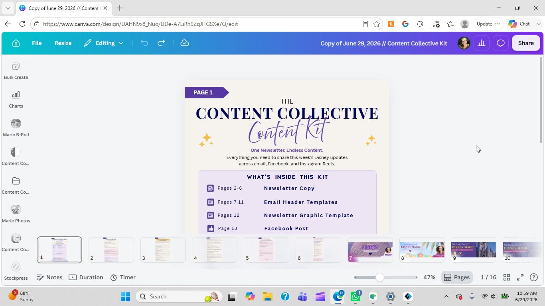545x306 pixels.
Task: Open the Honey extension icon
Action: pos(391,24)
